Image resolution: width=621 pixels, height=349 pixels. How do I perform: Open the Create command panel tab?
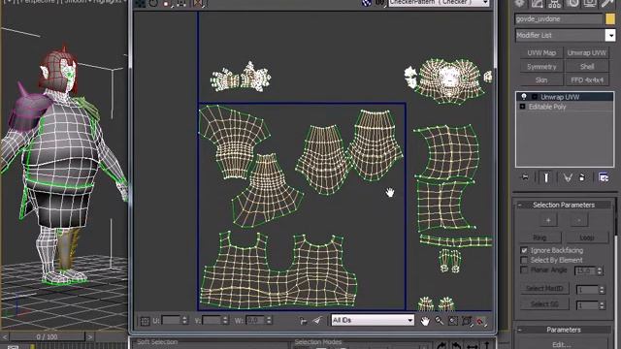(x=520, y=3)
